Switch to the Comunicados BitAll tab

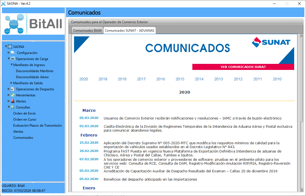[87, 31]
